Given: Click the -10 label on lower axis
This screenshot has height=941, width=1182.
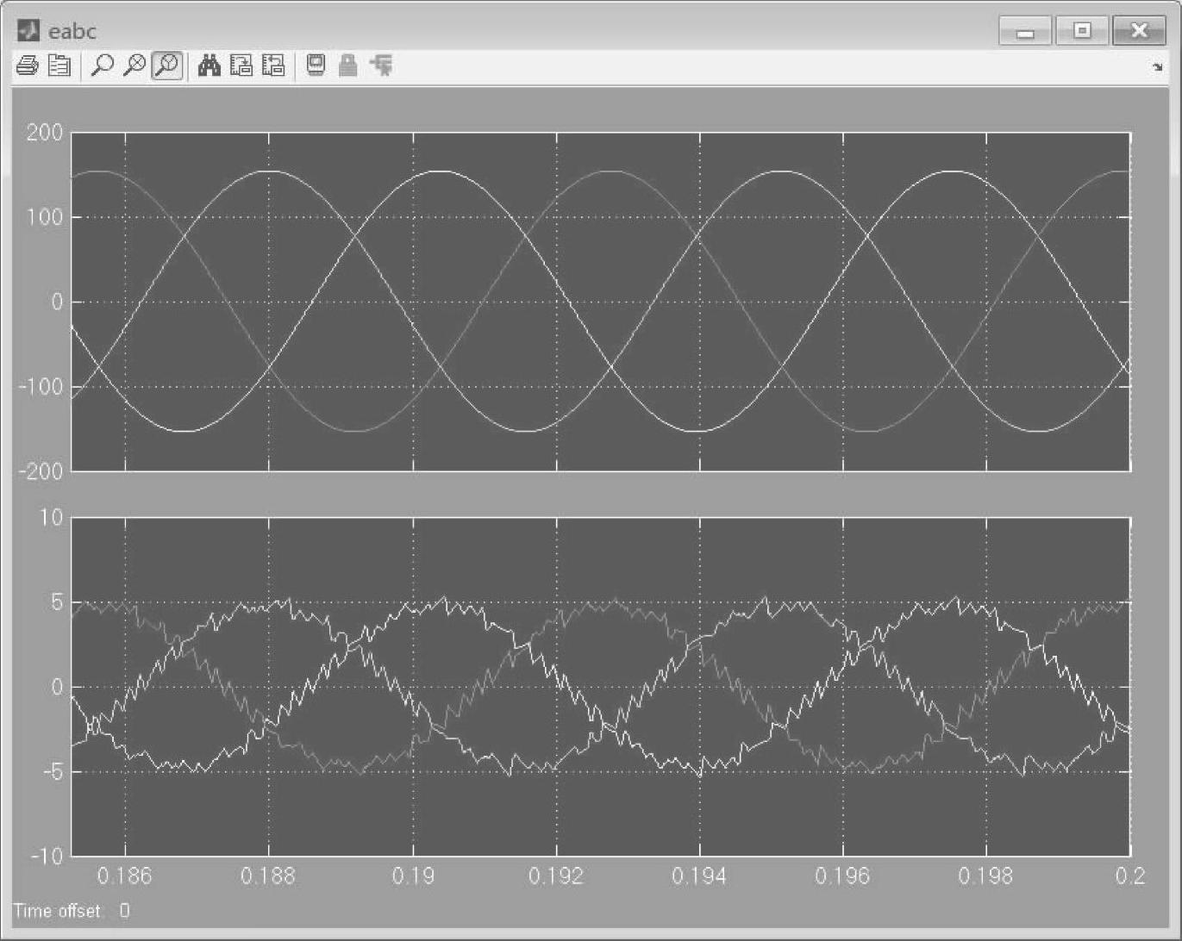Looking at the screenshot, I should click(x=47, y=856).
